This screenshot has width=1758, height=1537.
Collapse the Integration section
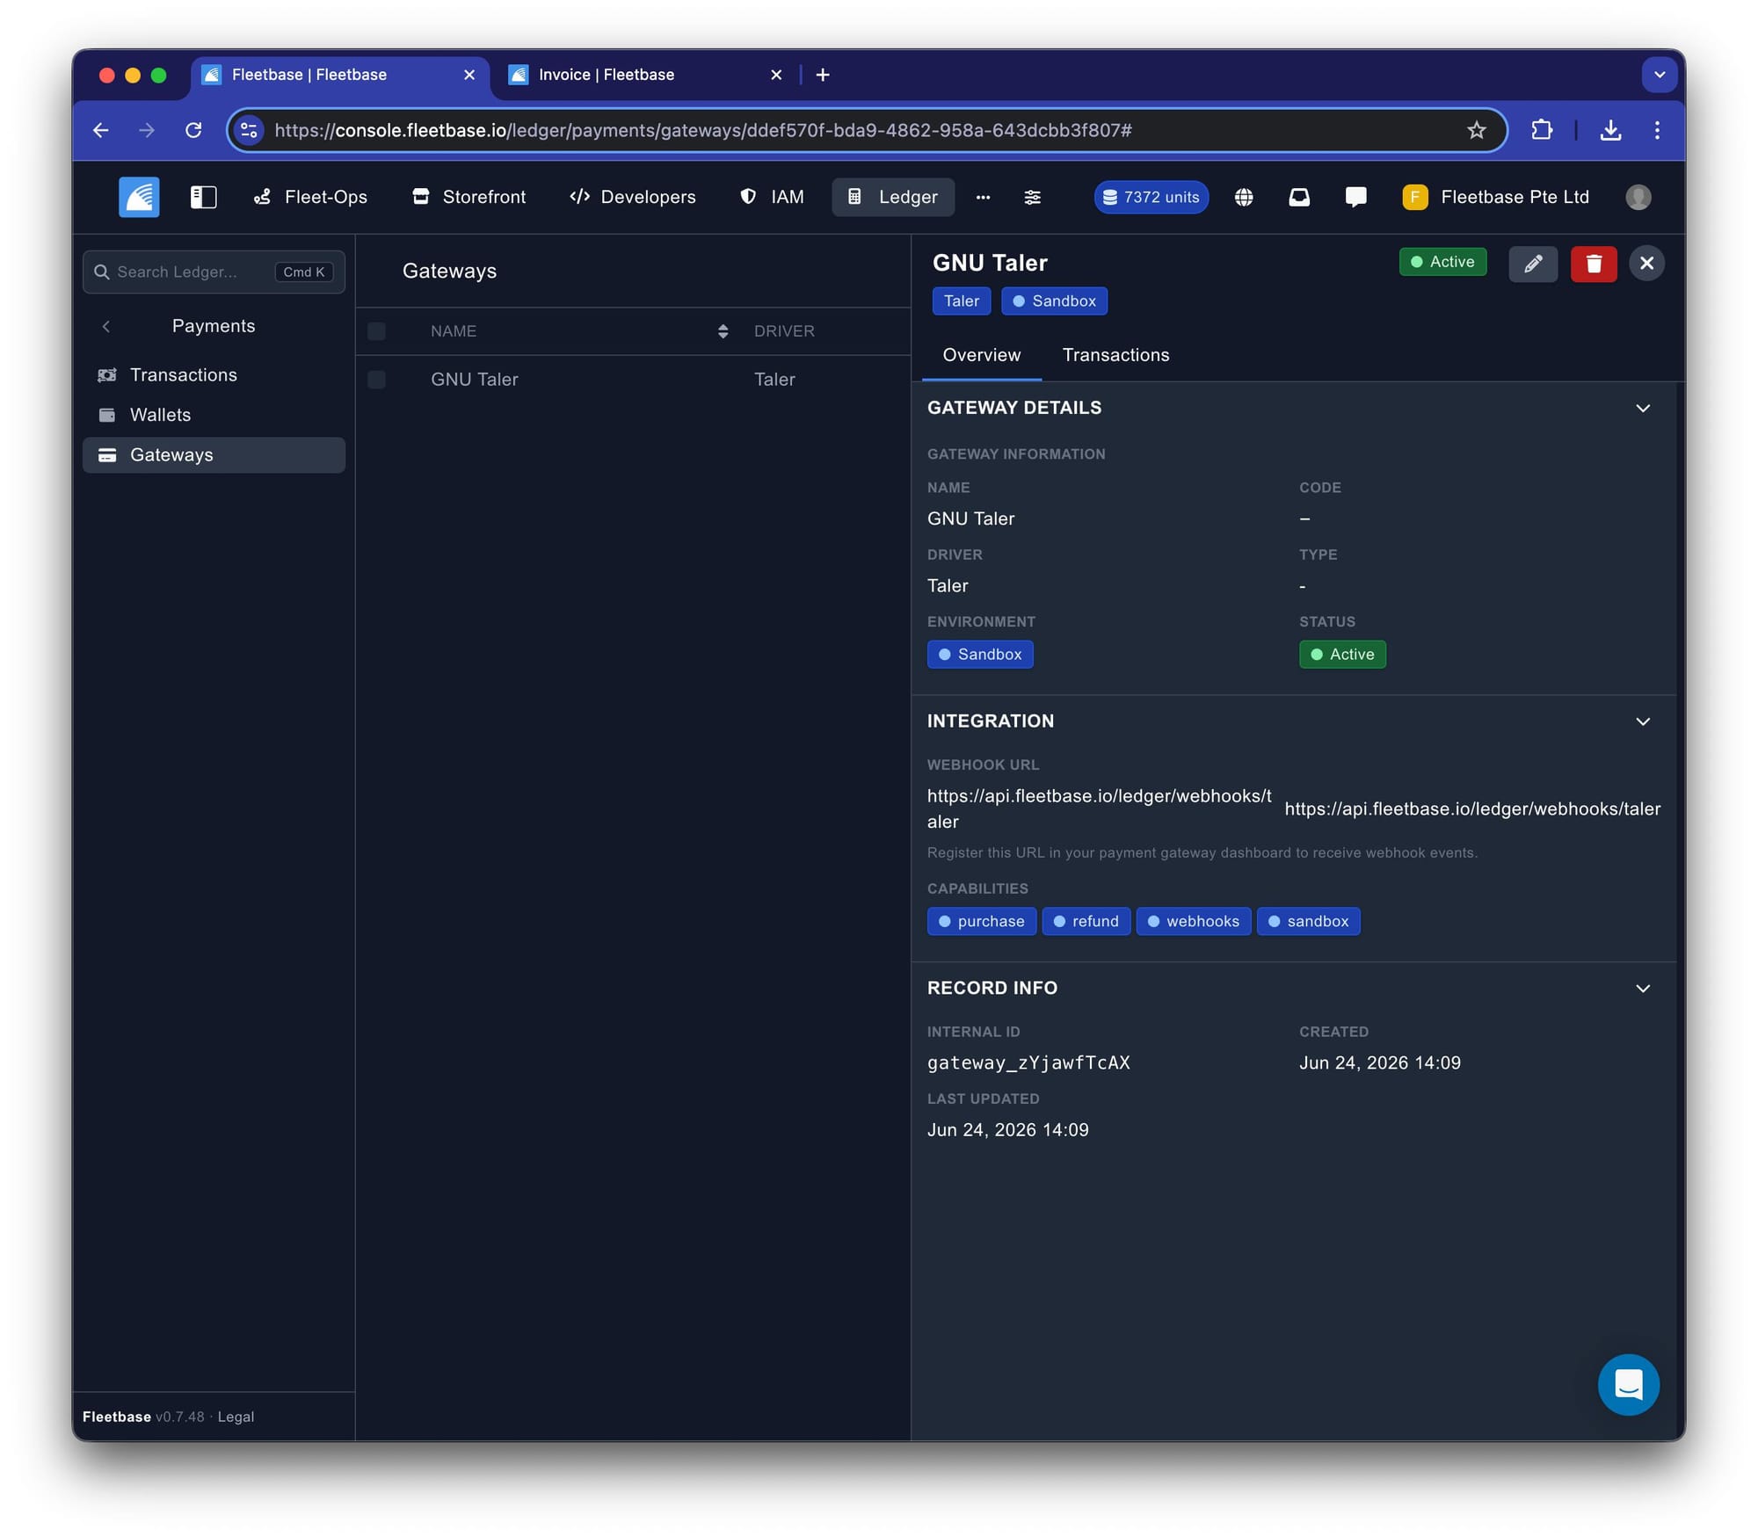pos(1642,721)
